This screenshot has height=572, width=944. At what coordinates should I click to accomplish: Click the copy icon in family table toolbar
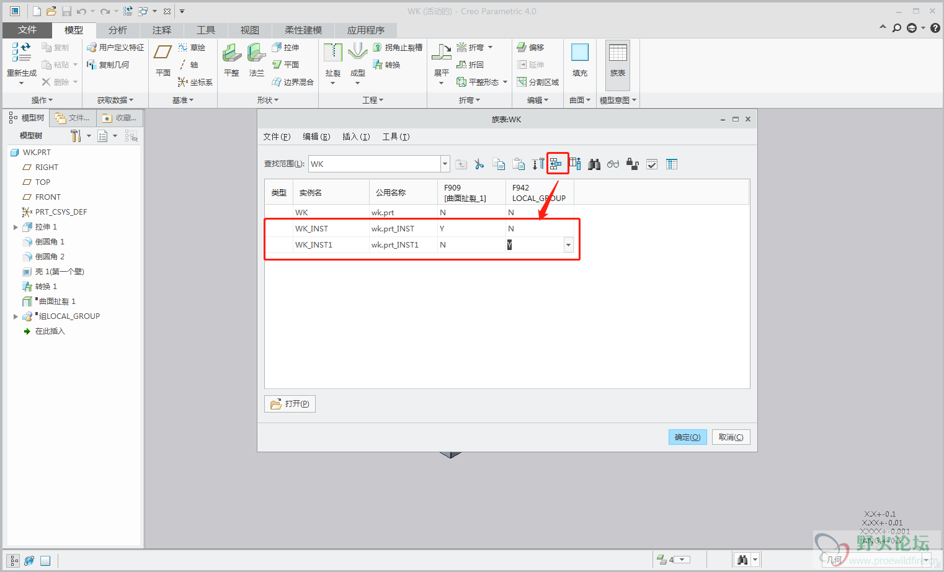(x=498, y=164)
